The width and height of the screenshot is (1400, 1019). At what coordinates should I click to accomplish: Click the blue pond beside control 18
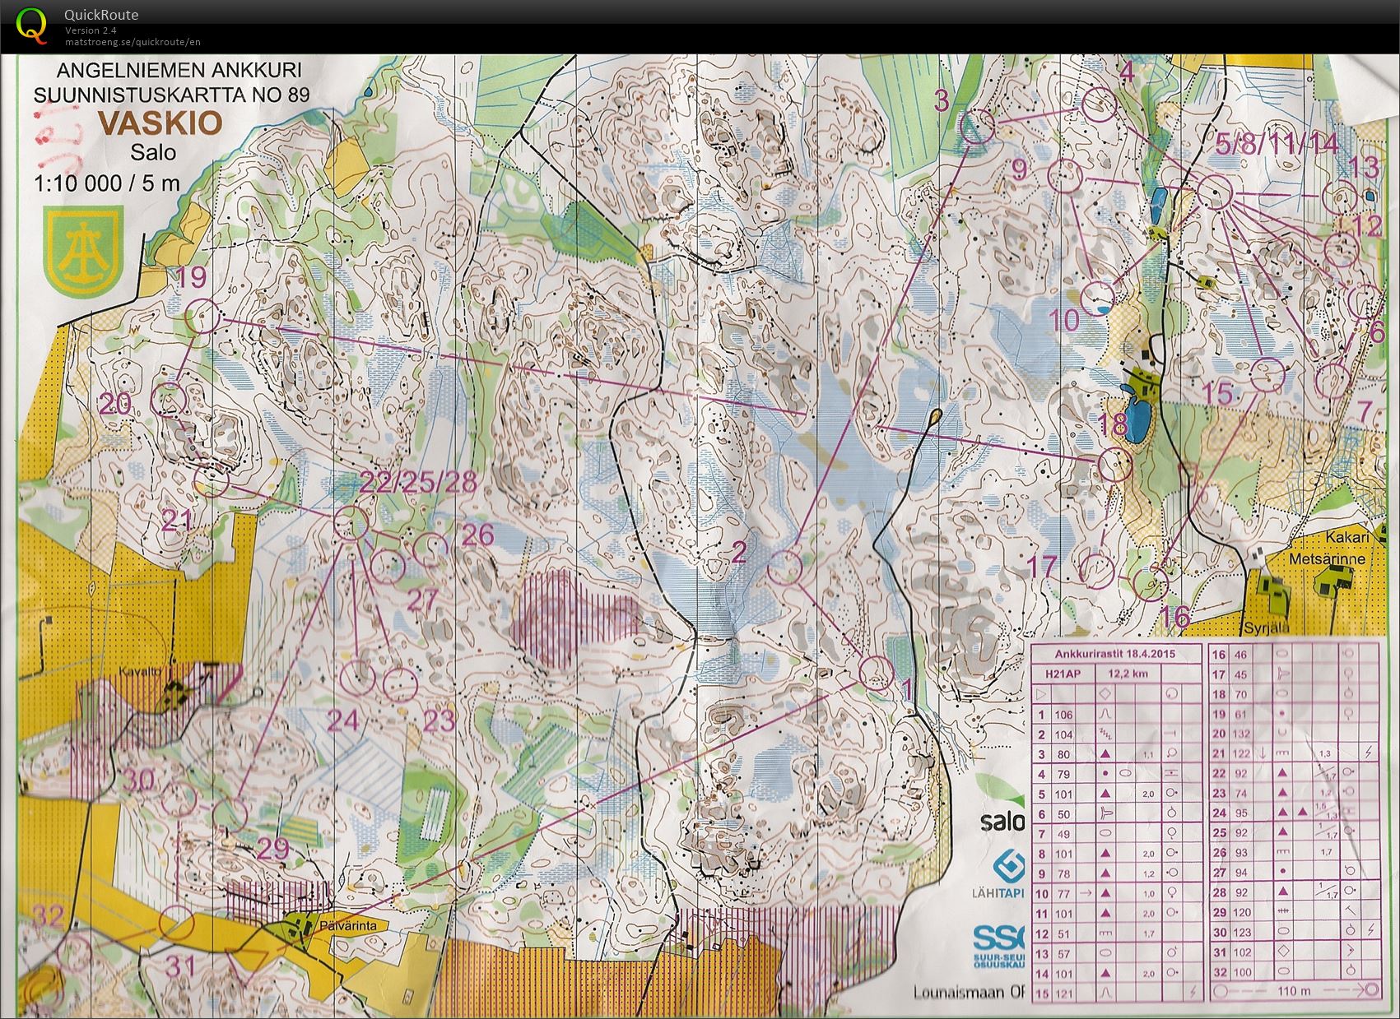pos(1137,420)
